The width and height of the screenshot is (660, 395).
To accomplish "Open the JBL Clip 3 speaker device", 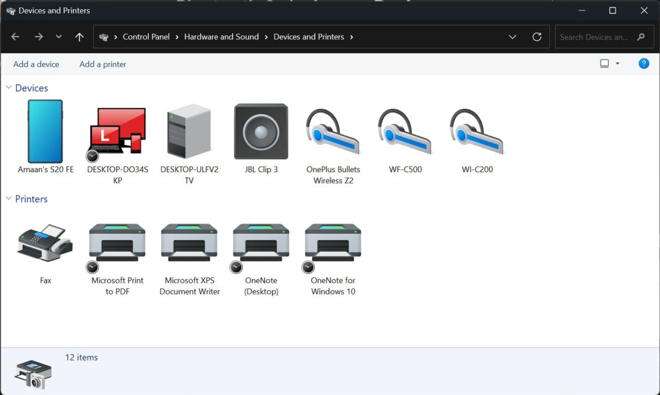I will (261, 131).
